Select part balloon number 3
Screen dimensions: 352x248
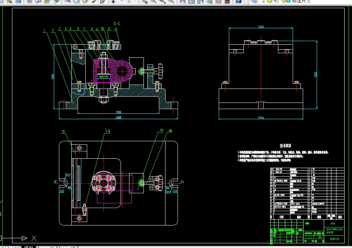(59, 29)
